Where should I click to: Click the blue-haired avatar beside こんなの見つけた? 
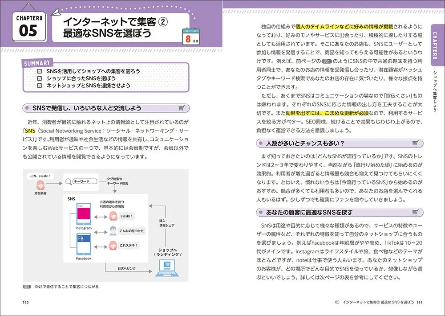click(113, 231)
